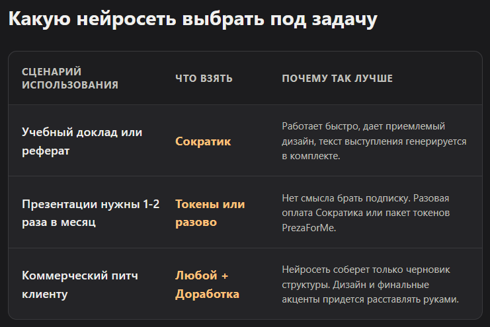The image size is (490, 327).
Task: Click the text starting 'Нет смысла брать подписку'
Action: click(366, 213)
